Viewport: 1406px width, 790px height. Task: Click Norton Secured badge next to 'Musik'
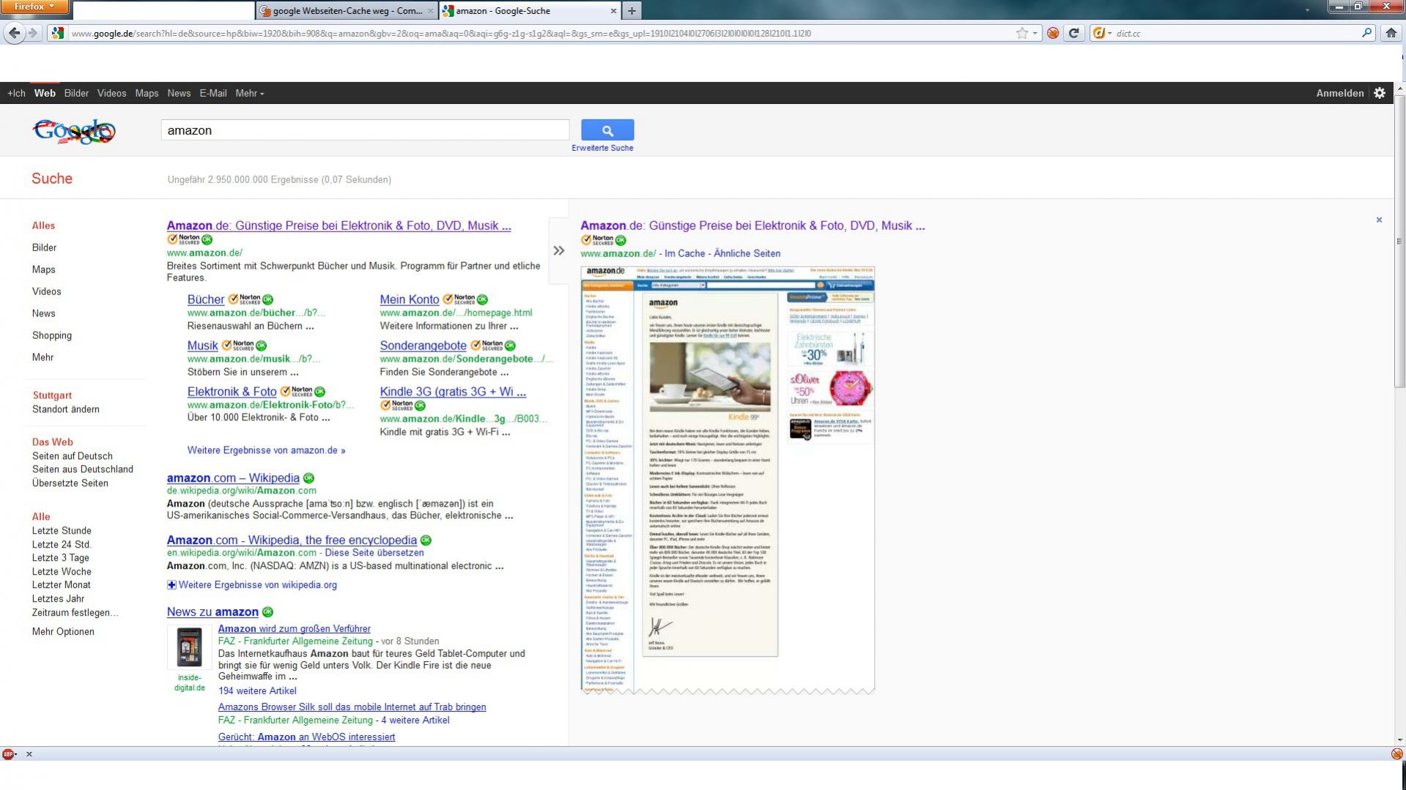(238, 346)
